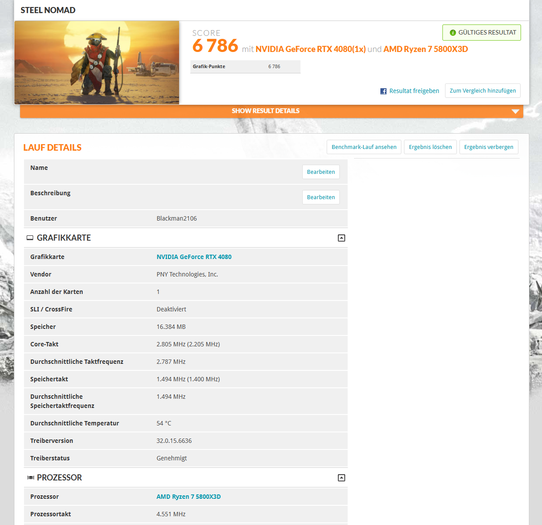542x525 pixels.
Task: Click Treiberstatus value Genehmigt
Action: pyautogui.click(x=172, y=458)
